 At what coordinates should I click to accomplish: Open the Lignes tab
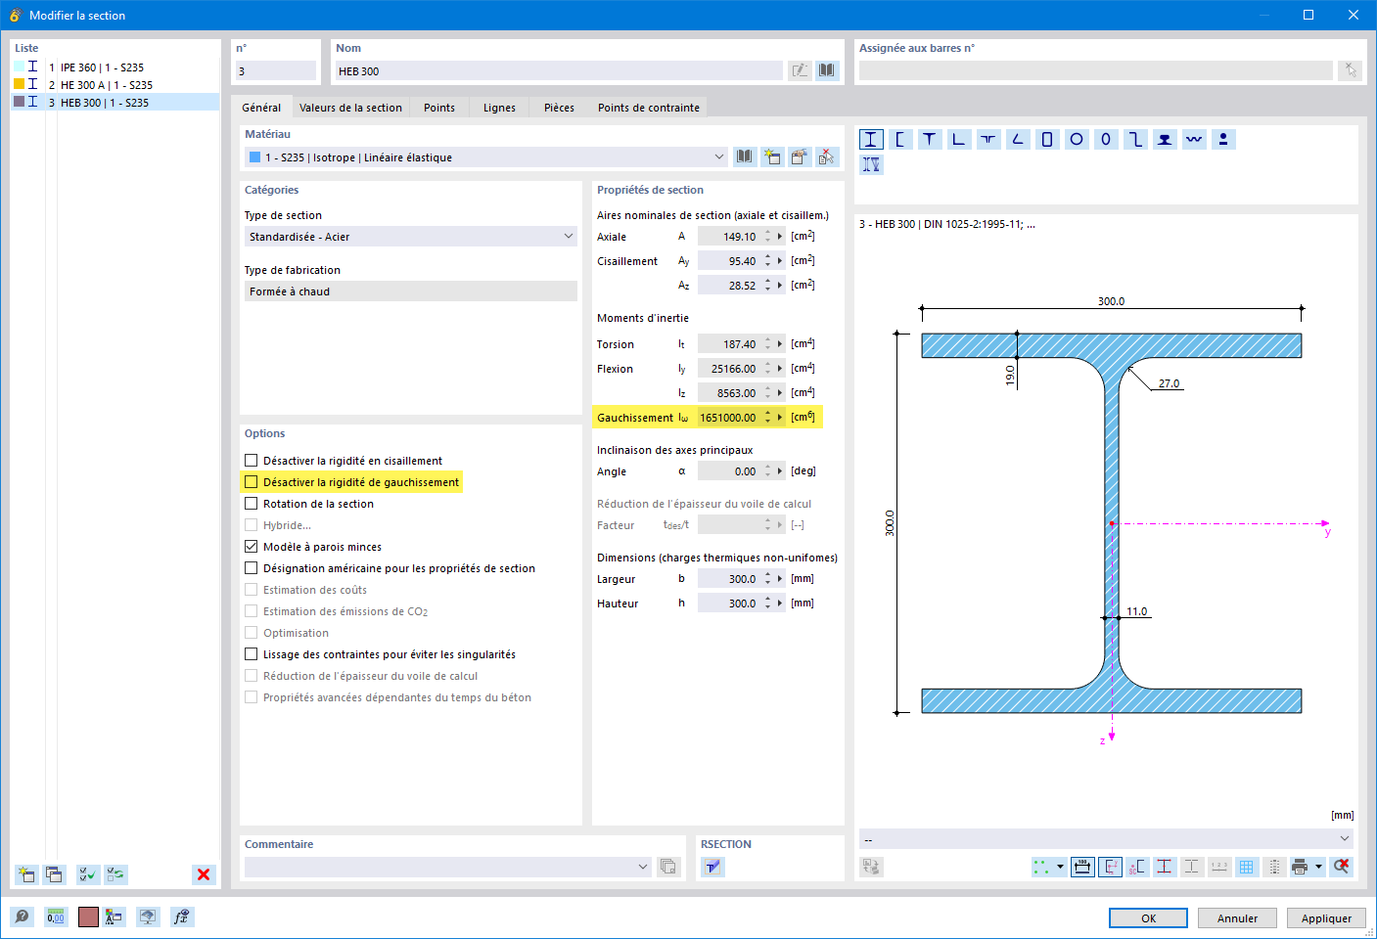click(499, 108)
